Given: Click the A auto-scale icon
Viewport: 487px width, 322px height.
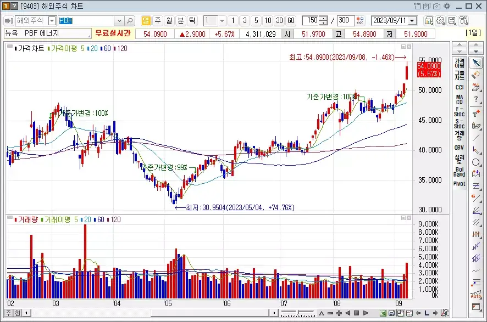Looking at the screenshot, I should [x=322, y=313].
